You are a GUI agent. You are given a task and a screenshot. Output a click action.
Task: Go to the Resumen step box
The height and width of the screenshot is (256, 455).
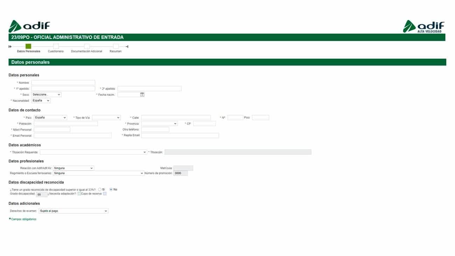click(116, 46)
